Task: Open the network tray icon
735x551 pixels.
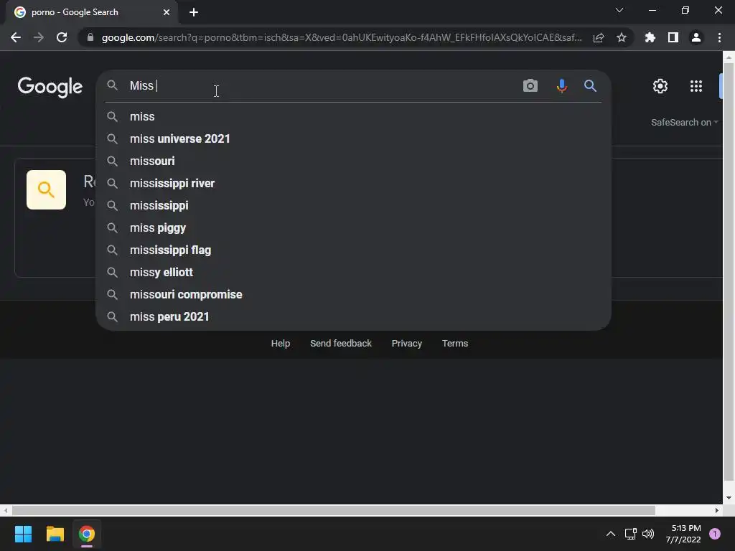Action: coord(630,534)
